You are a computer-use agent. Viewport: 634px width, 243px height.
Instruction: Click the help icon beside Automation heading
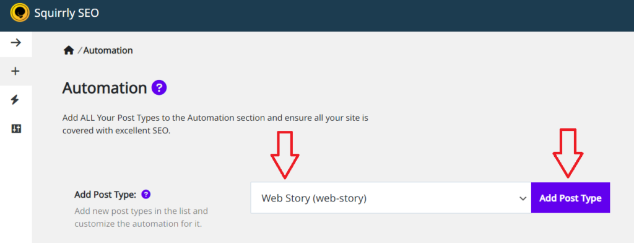coord(159,87)
